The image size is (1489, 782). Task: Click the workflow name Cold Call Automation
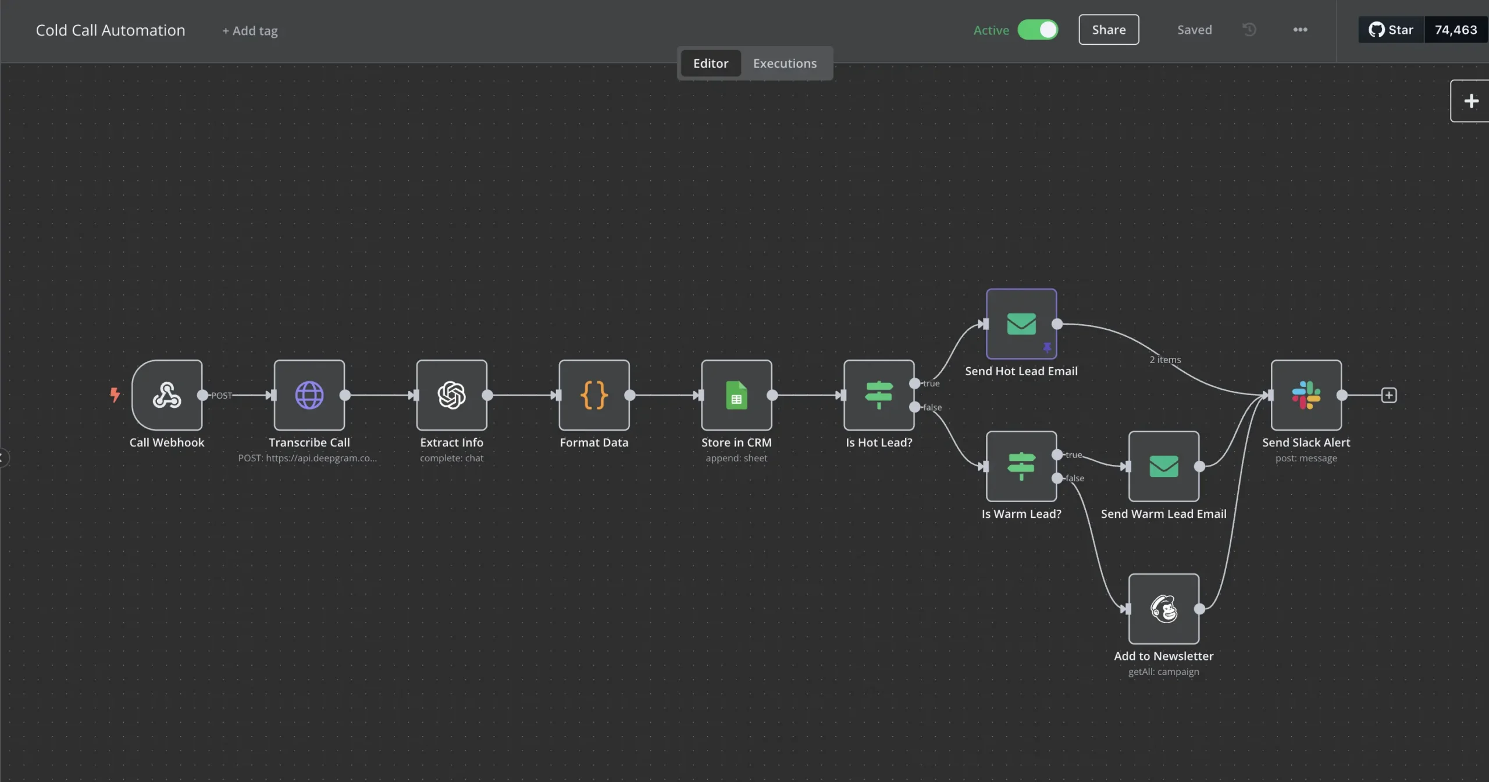111,30
